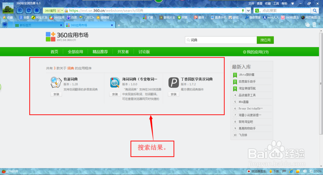The image size is (323, 175).
Task: Install the 丁香园医学英汉词典 app
Action: tap(173, 94)
